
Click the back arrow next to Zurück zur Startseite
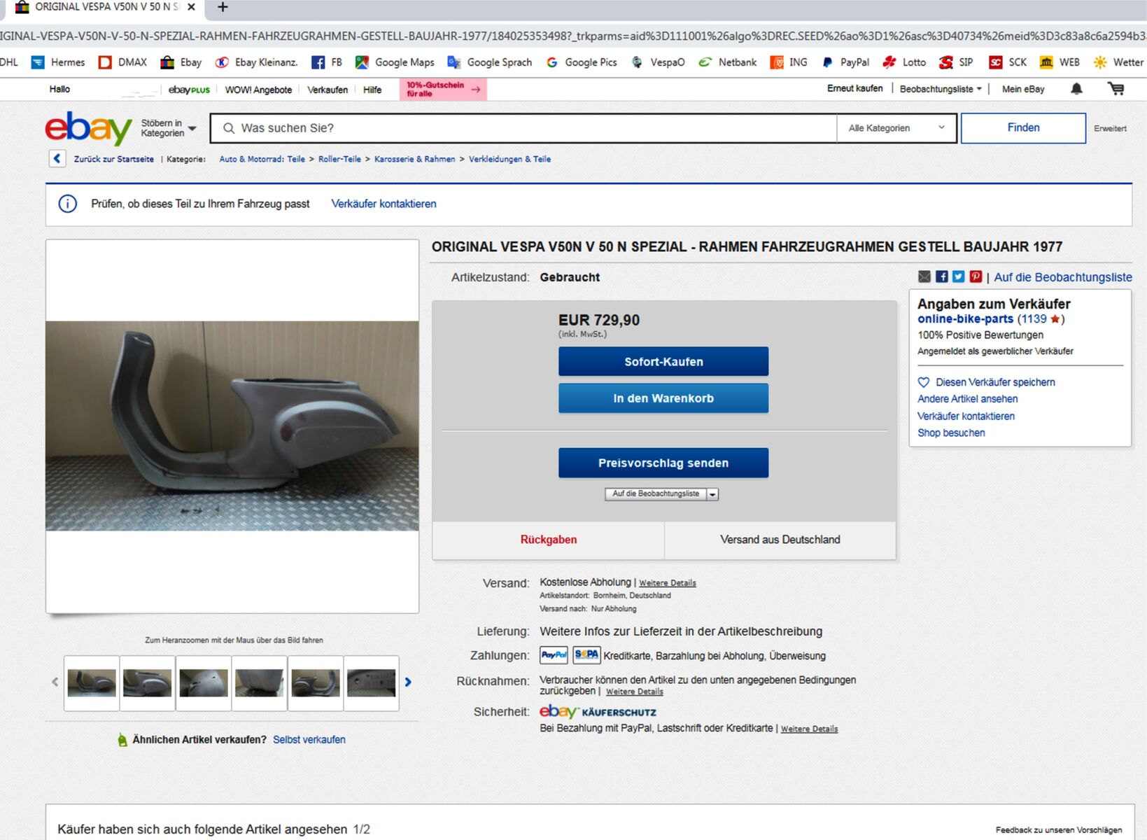pos(57,159)
